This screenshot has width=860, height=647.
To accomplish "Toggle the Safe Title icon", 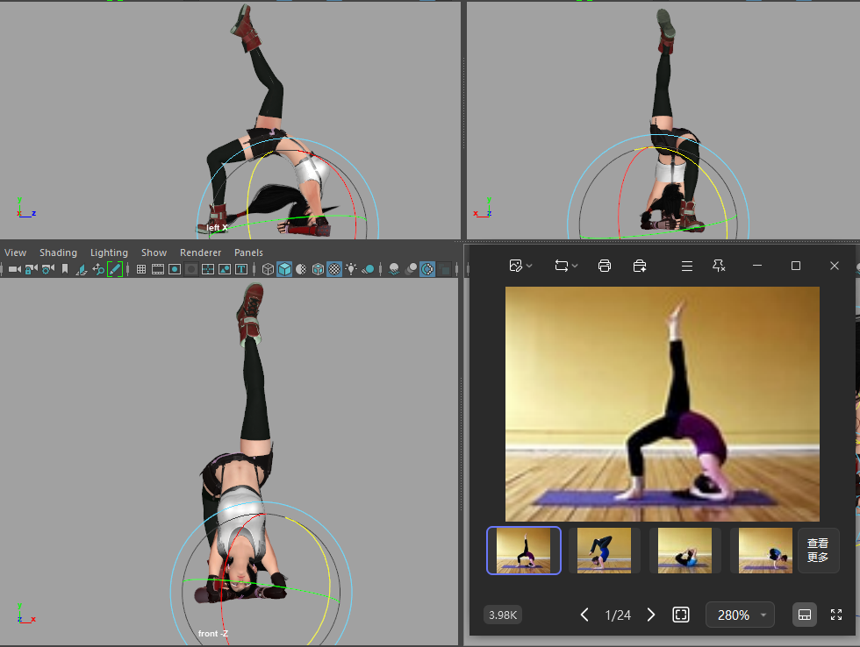I will coord(240,269).
